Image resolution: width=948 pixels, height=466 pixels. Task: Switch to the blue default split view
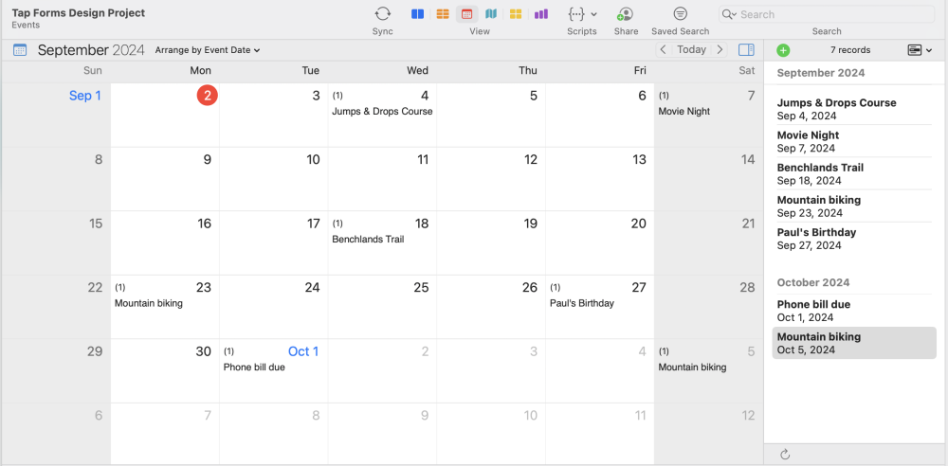click(417, 14)
